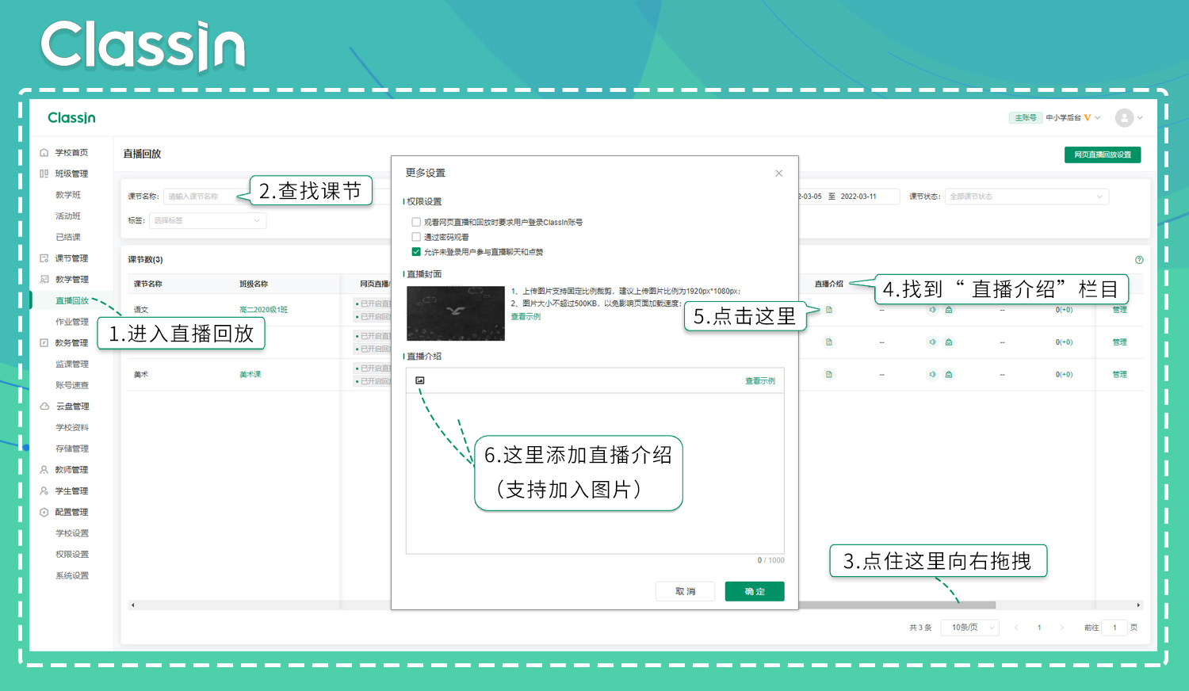The width and height of the screenshot is (1189, 691).
Task: Click 取消 in the 更多设置 dialog
Action: tap(685, 591)
